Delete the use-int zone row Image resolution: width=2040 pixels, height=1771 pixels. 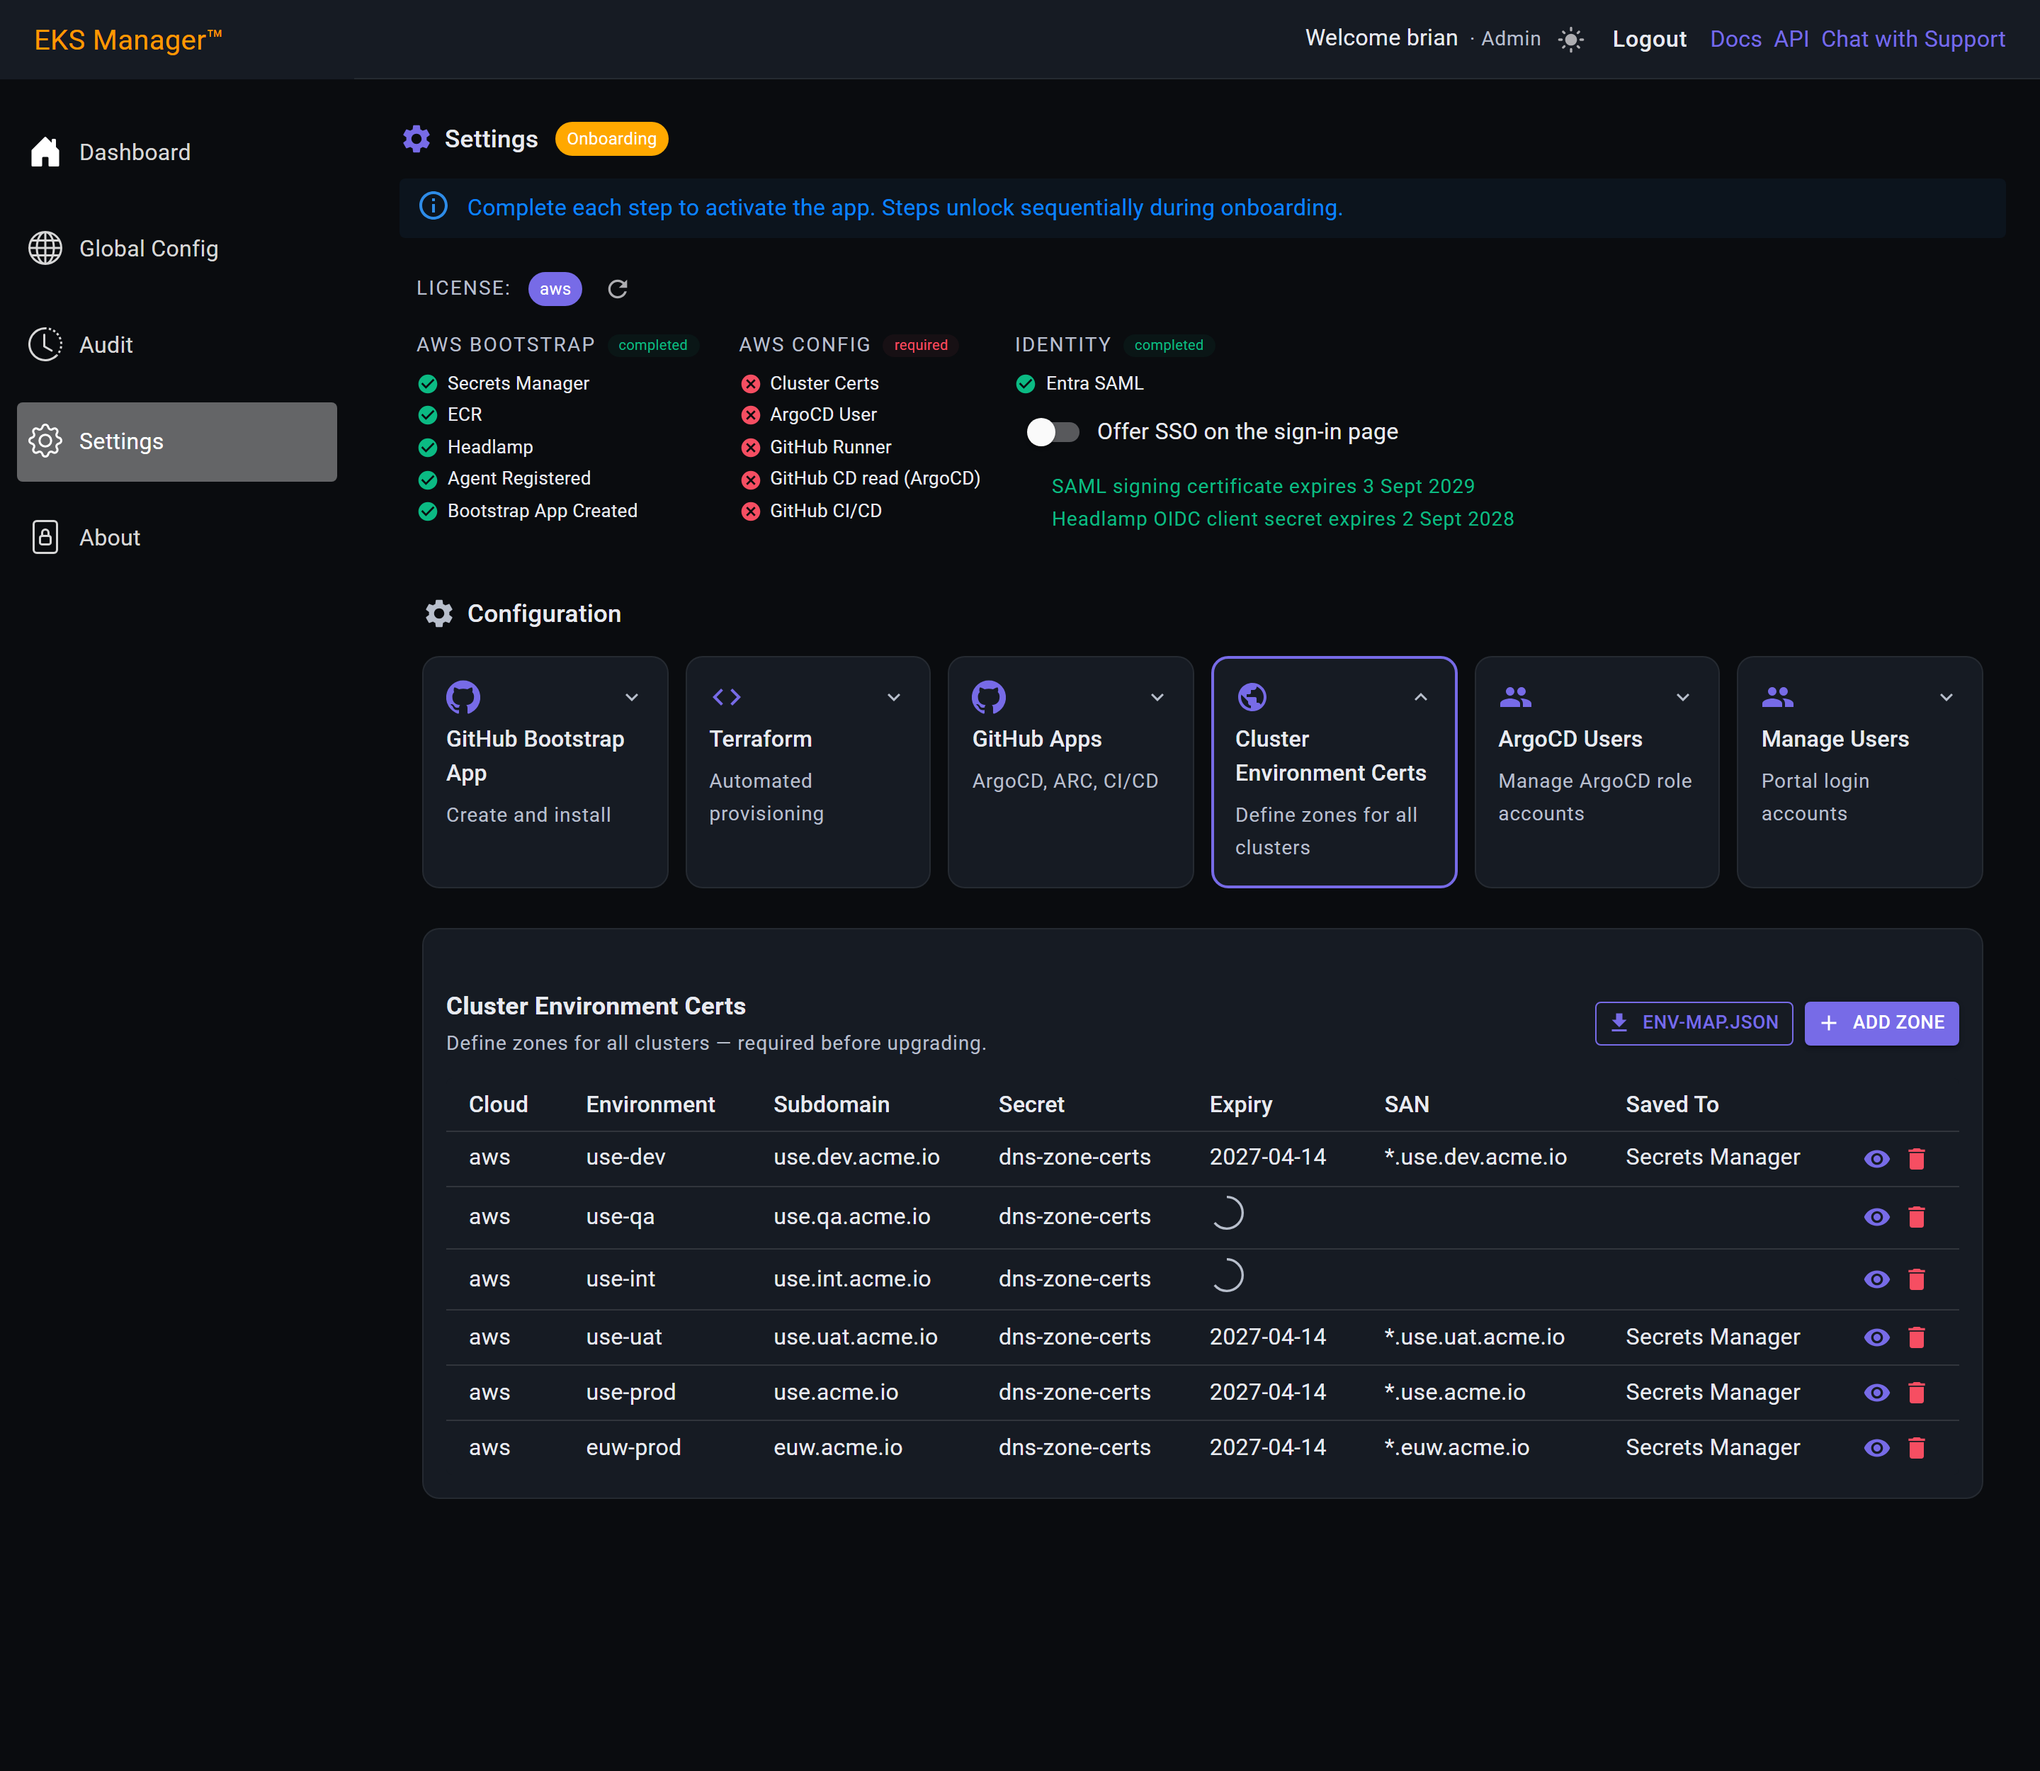click(x=1917, y=1279)
